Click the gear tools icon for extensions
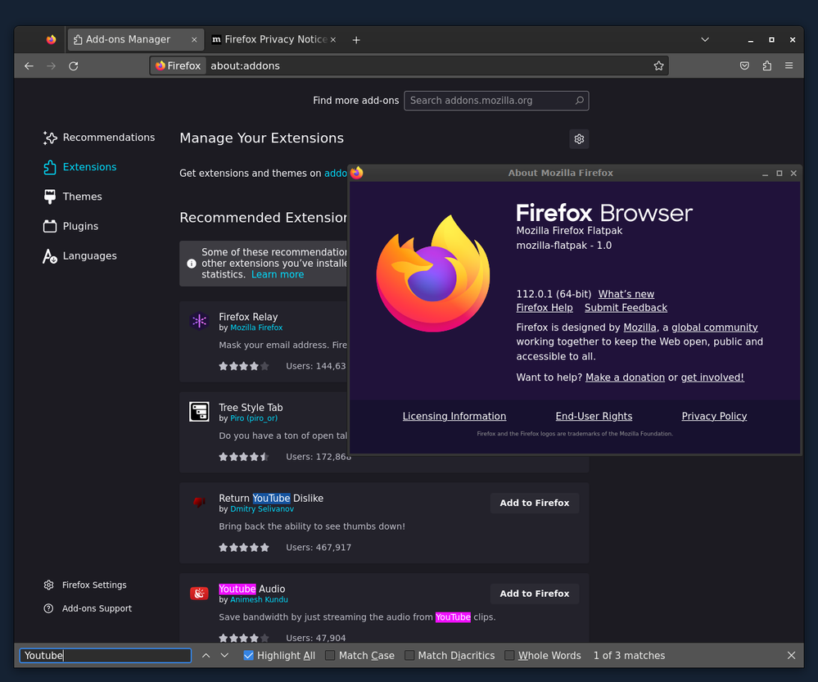This screenshot has width=818, height=682. [x=579, y=139]
